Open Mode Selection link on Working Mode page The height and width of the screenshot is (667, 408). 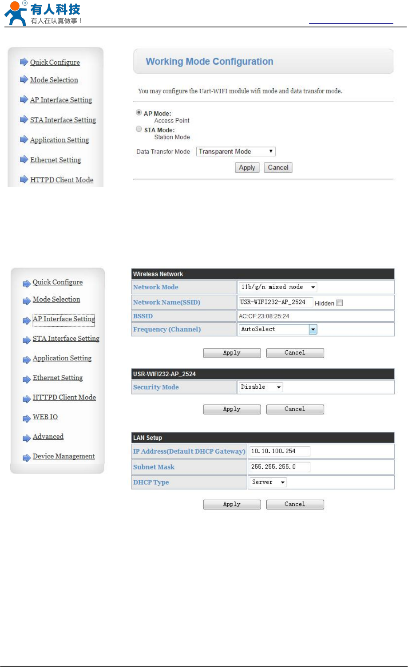point(54,79)
